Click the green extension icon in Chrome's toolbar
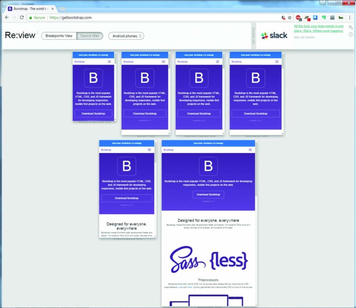 coord(324,18)
